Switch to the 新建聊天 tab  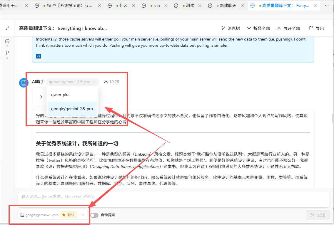click(226, 6)
